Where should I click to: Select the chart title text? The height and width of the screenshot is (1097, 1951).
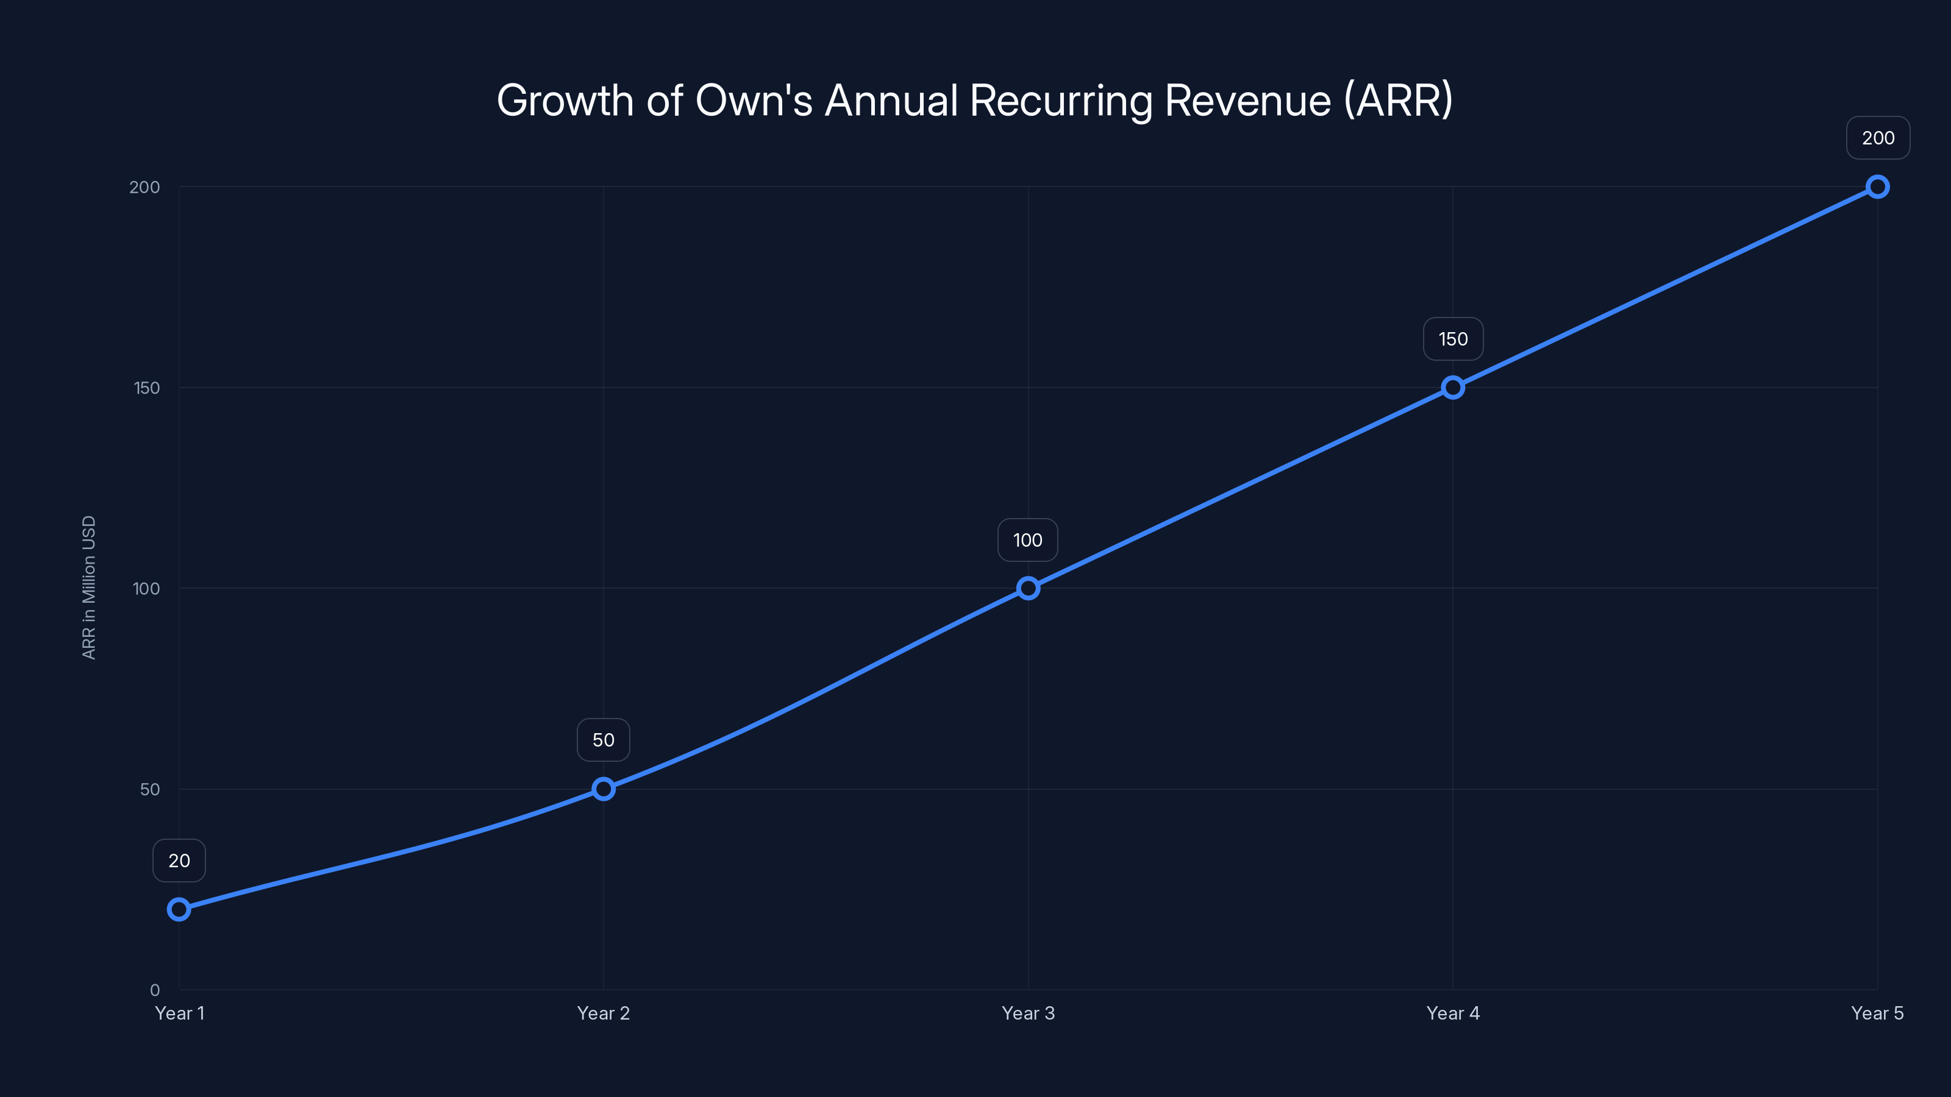coord(976,99)
